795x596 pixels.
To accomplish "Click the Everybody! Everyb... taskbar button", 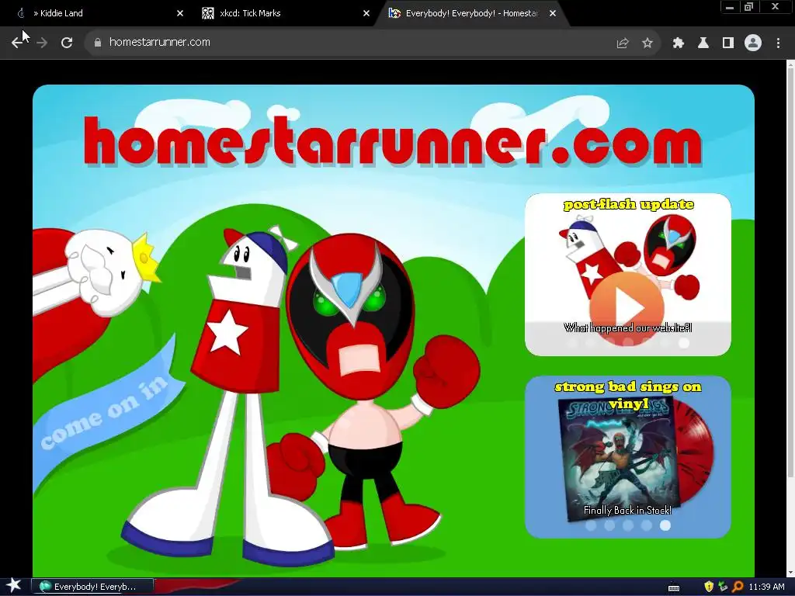I will pos(92,587).
